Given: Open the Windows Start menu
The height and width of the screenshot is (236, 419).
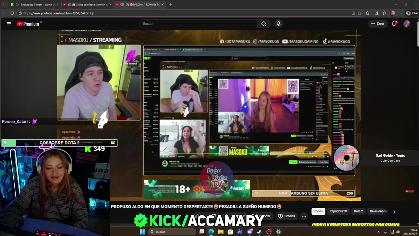Looking at the screenshot, I should [142, 232].
